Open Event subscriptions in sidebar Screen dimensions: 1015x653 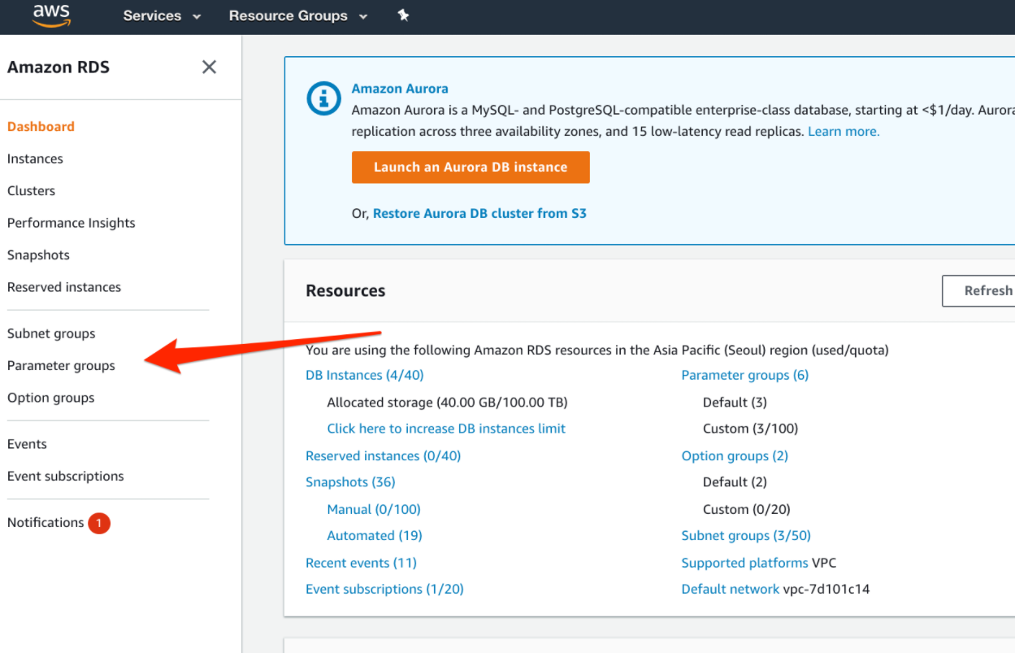pos(66,477)
